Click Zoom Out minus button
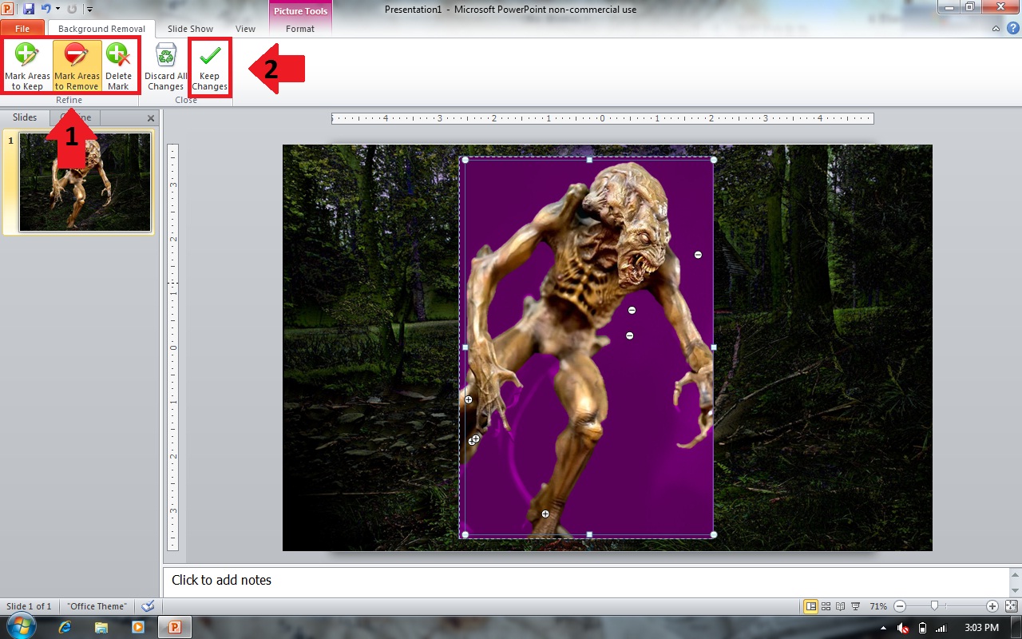The image size is (1022, 639). pyautogui.click(x=900, y=606)
